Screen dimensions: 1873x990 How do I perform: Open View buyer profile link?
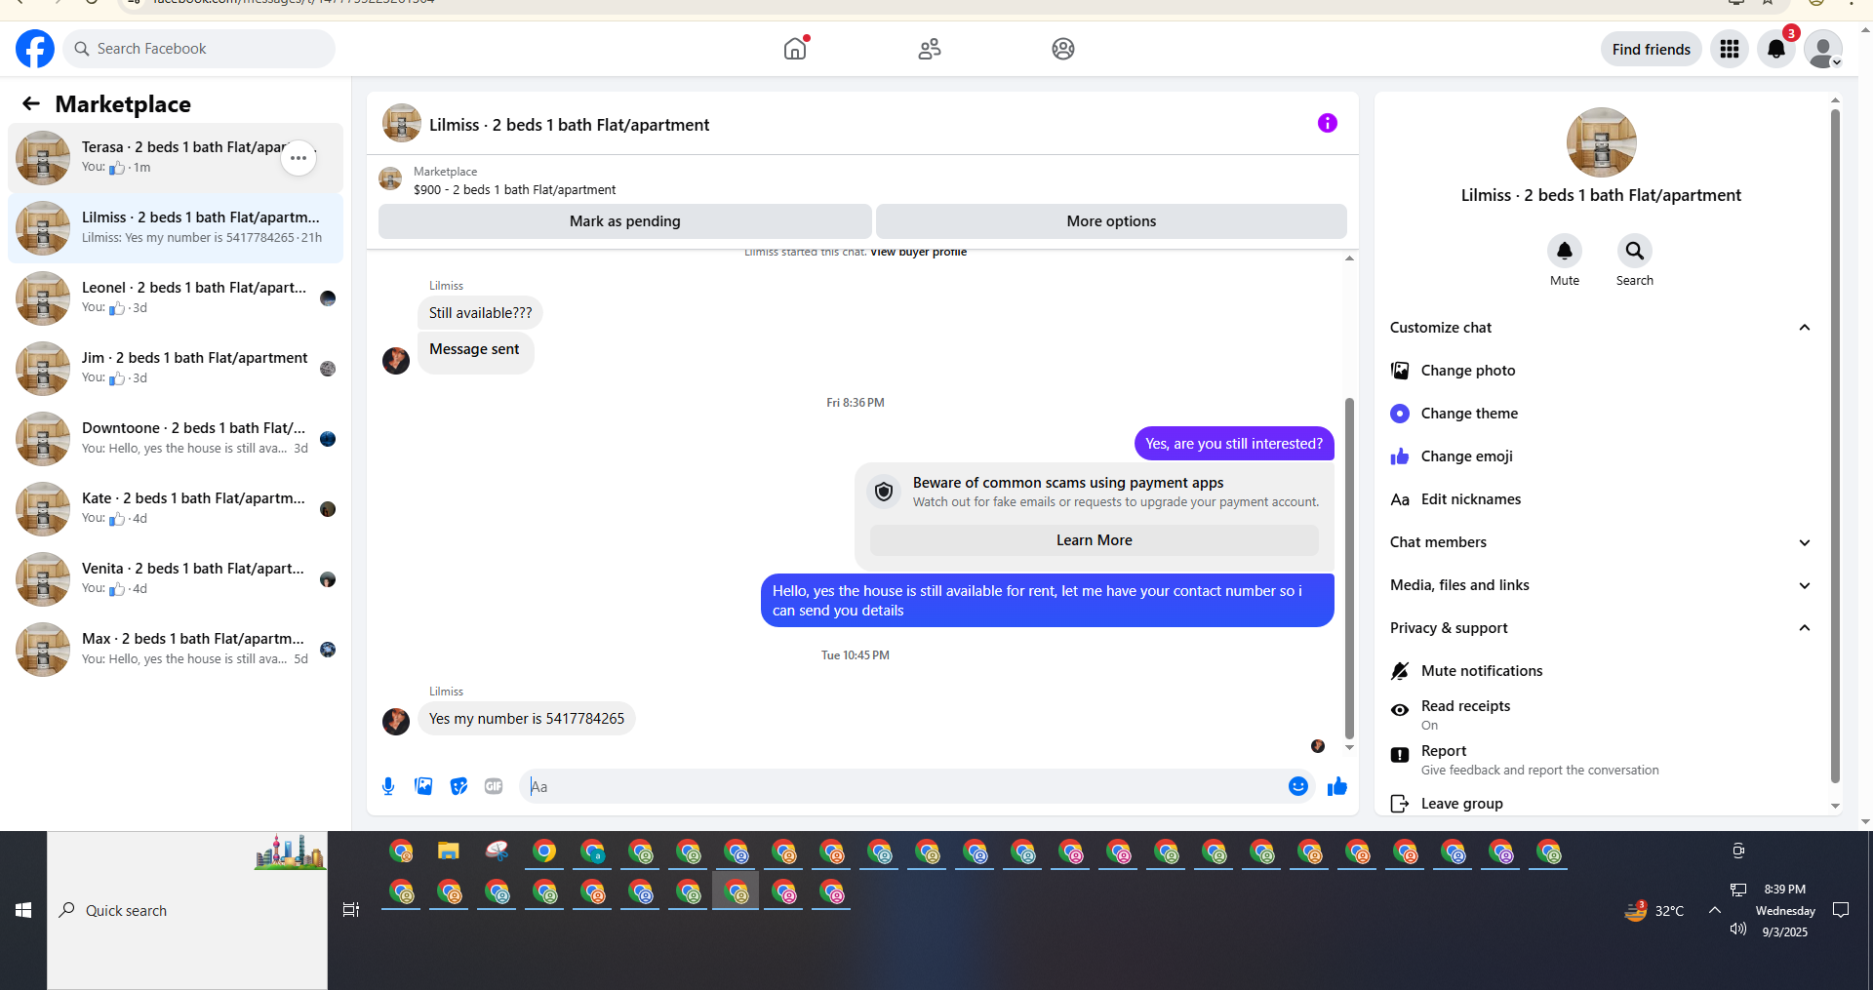click(918, 252)
